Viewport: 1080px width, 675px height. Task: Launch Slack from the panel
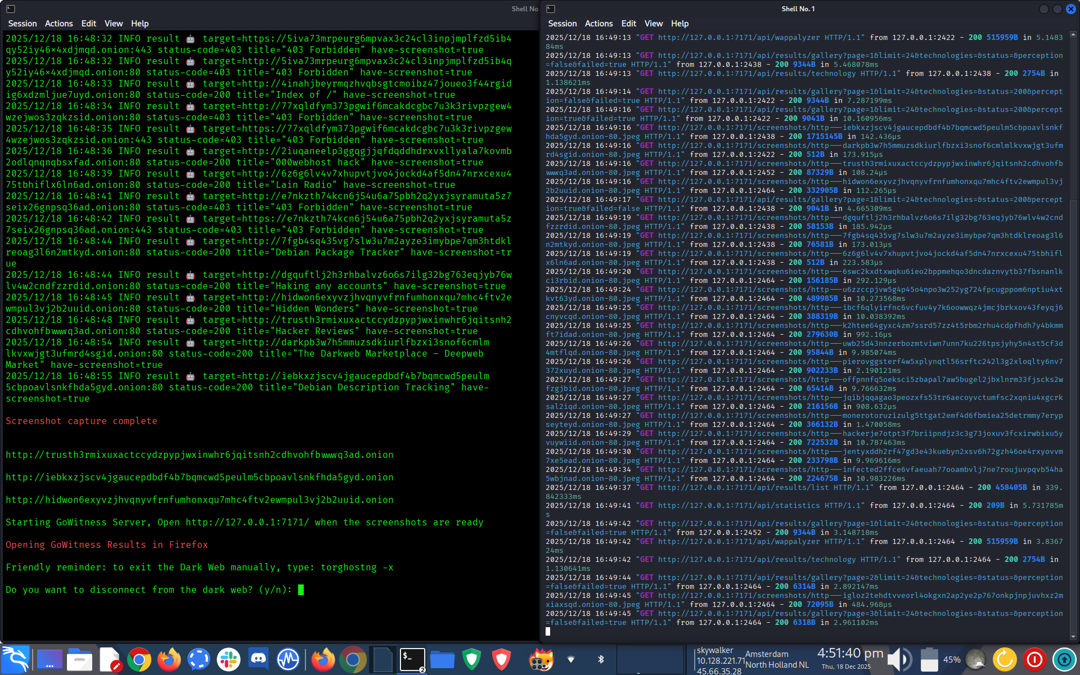tap(228, 659)
